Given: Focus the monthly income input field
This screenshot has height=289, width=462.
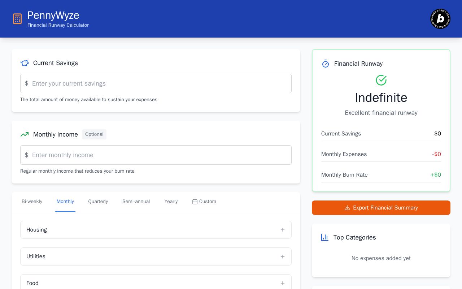Looking at the screenshot, I should (156, 155).
